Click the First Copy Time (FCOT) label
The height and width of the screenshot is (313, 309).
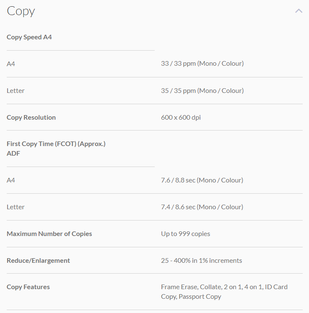(x=56, y=144)
